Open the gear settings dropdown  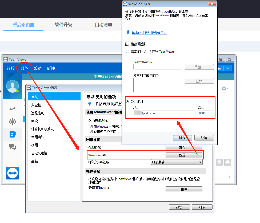225,88
